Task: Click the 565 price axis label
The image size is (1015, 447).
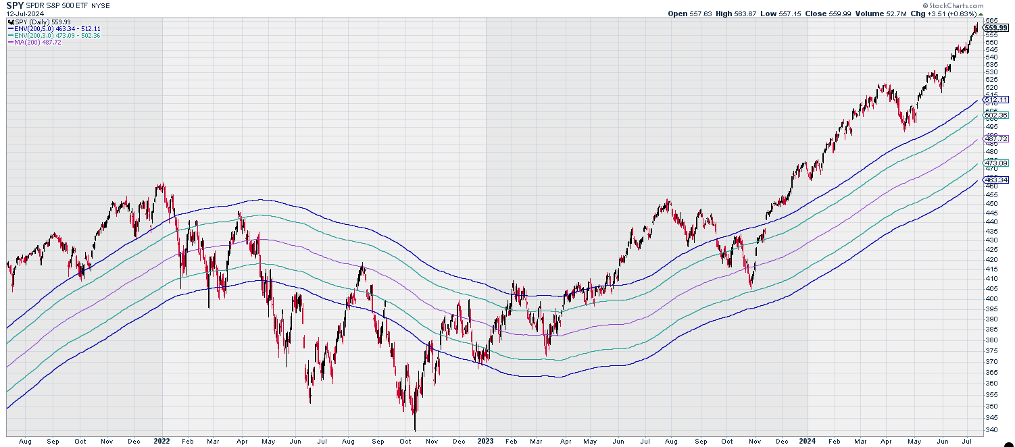Action: [991, 20]
